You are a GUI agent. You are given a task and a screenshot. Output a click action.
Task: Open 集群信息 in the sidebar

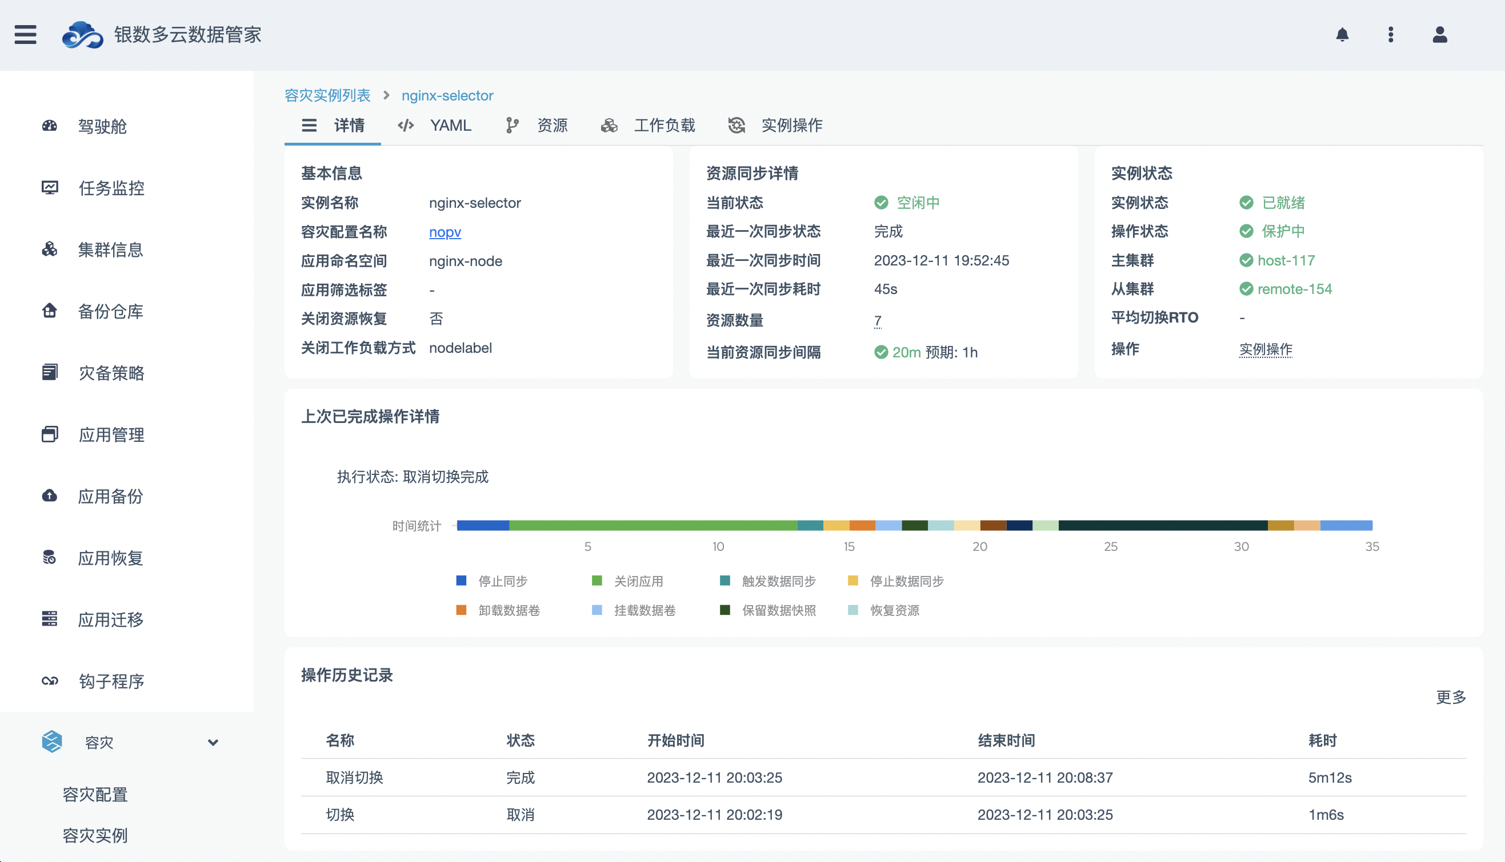pyautogui.click(x=110, y=249)
